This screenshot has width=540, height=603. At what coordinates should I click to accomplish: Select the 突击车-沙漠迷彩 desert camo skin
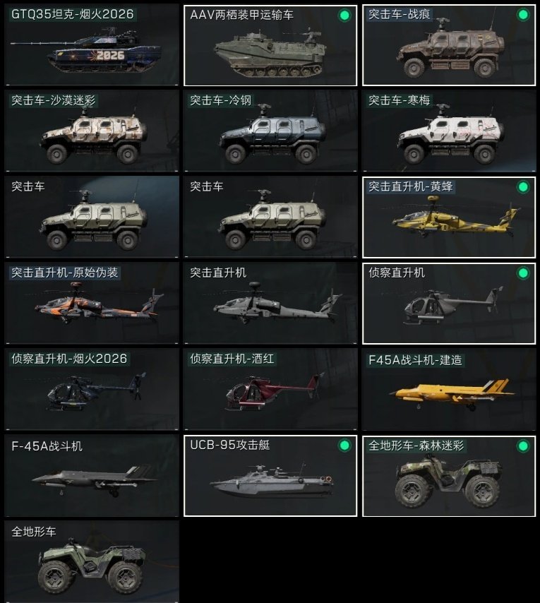tap(92, 131)
